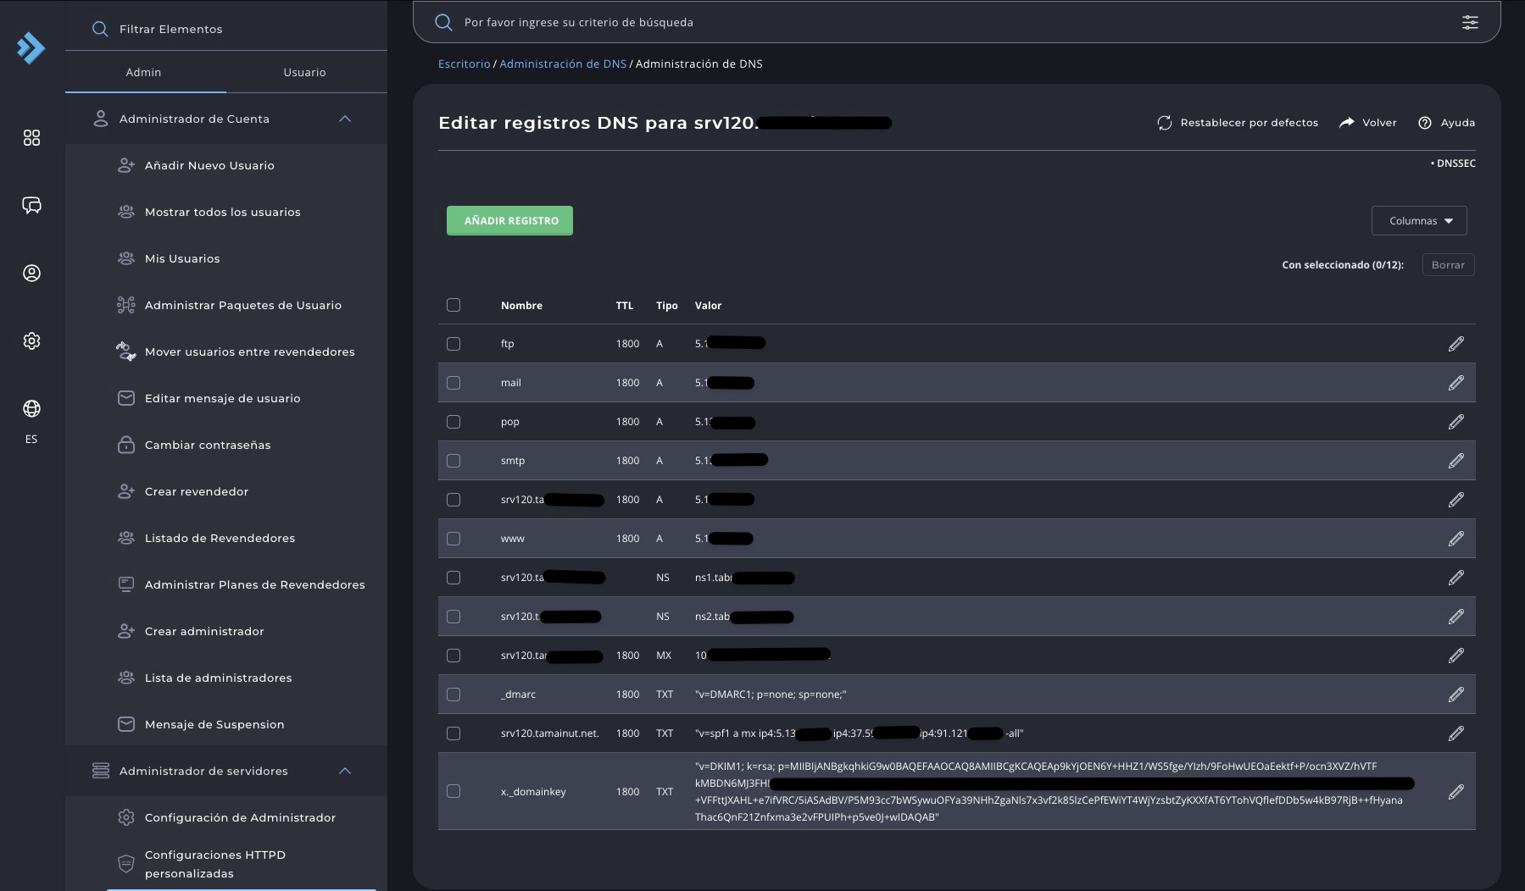Click the magnifier icon in Filtrar Elementos
The image size is (1525, 891).
tap(100, 29)
